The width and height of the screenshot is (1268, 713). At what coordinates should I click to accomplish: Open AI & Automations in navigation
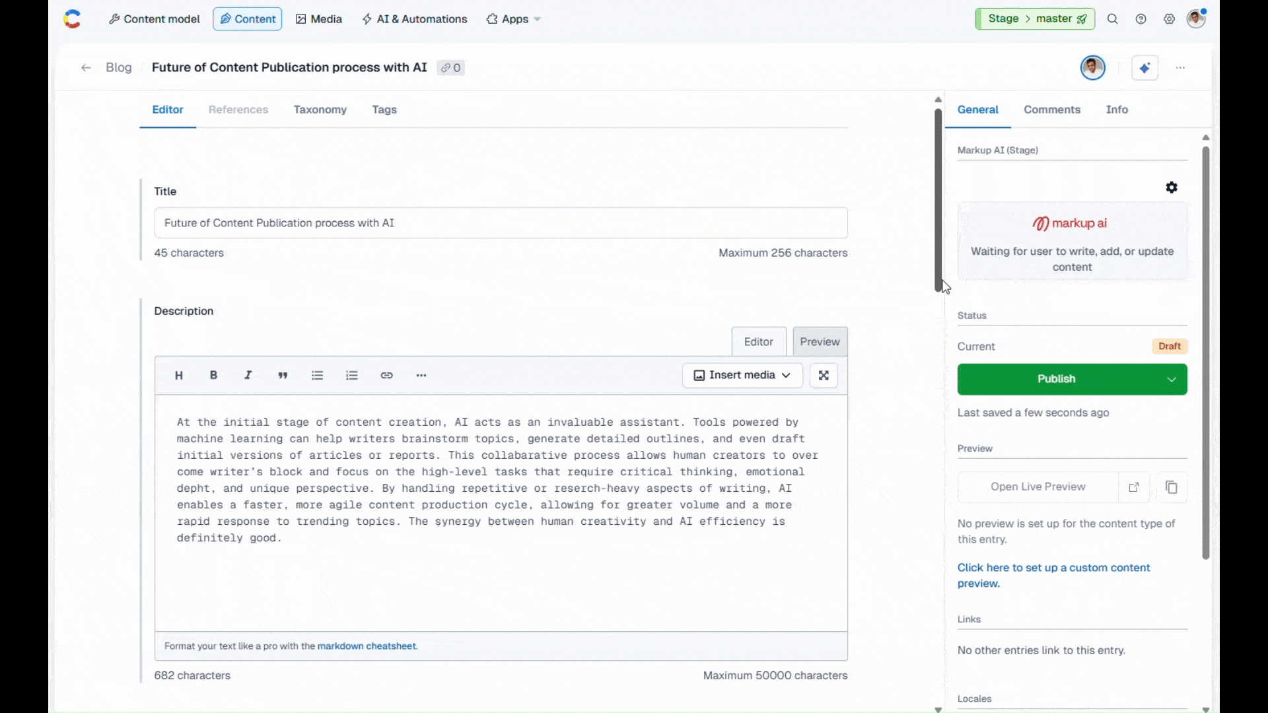click(415, 19)
